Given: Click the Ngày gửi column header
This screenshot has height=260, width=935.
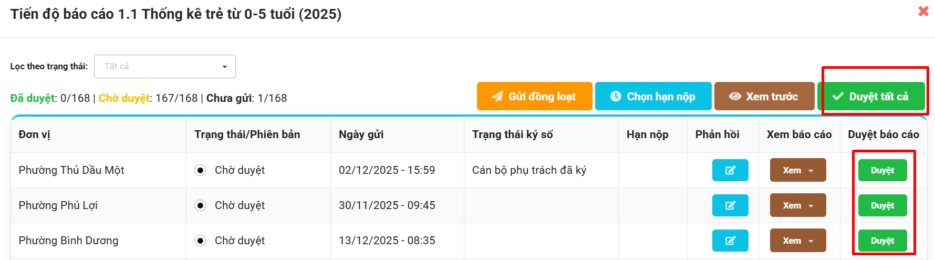Looking at the screenshot, I should 361,134.
